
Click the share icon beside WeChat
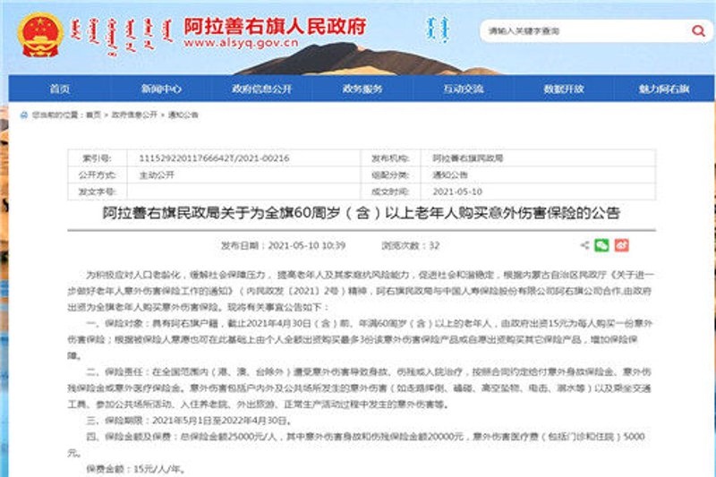[584, 245]
